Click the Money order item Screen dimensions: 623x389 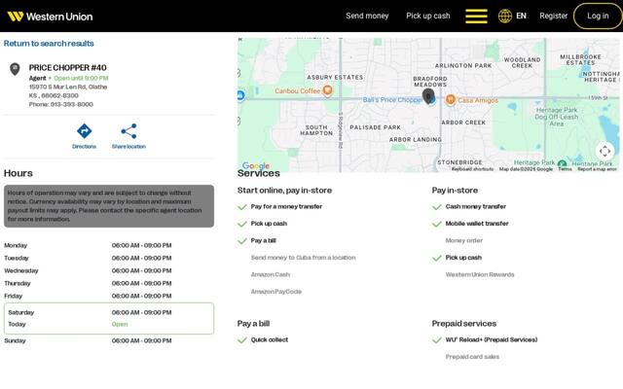point(464,240)
